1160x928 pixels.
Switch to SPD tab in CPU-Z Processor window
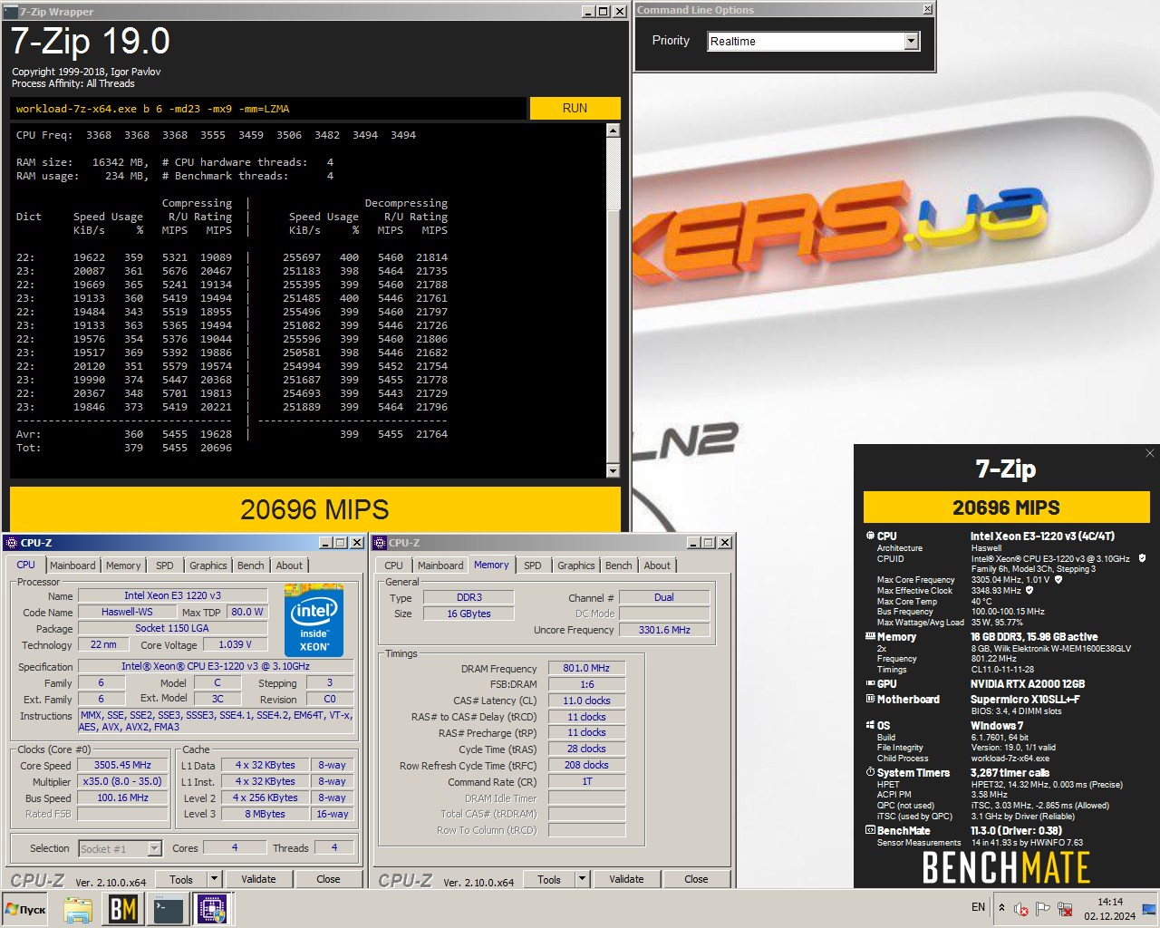[x=164, y=565]
